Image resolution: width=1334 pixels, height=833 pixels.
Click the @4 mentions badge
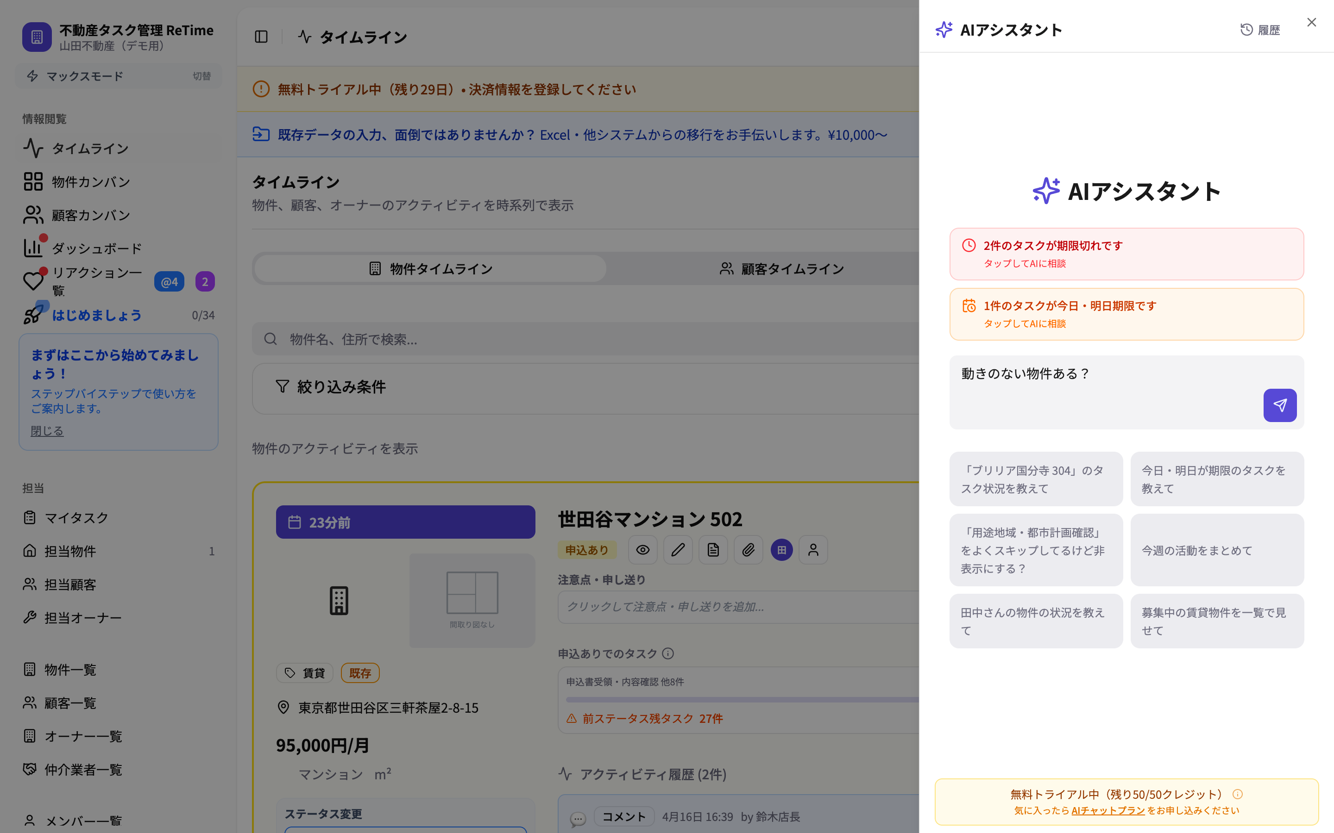point(169,281)
